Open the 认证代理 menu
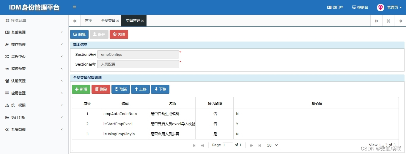This screenshot has width=406, height=154. (18, 81)
